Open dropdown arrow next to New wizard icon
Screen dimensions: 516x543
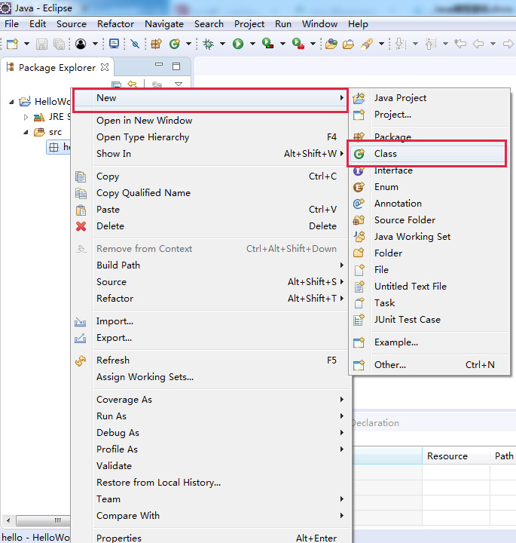(26, 44)
